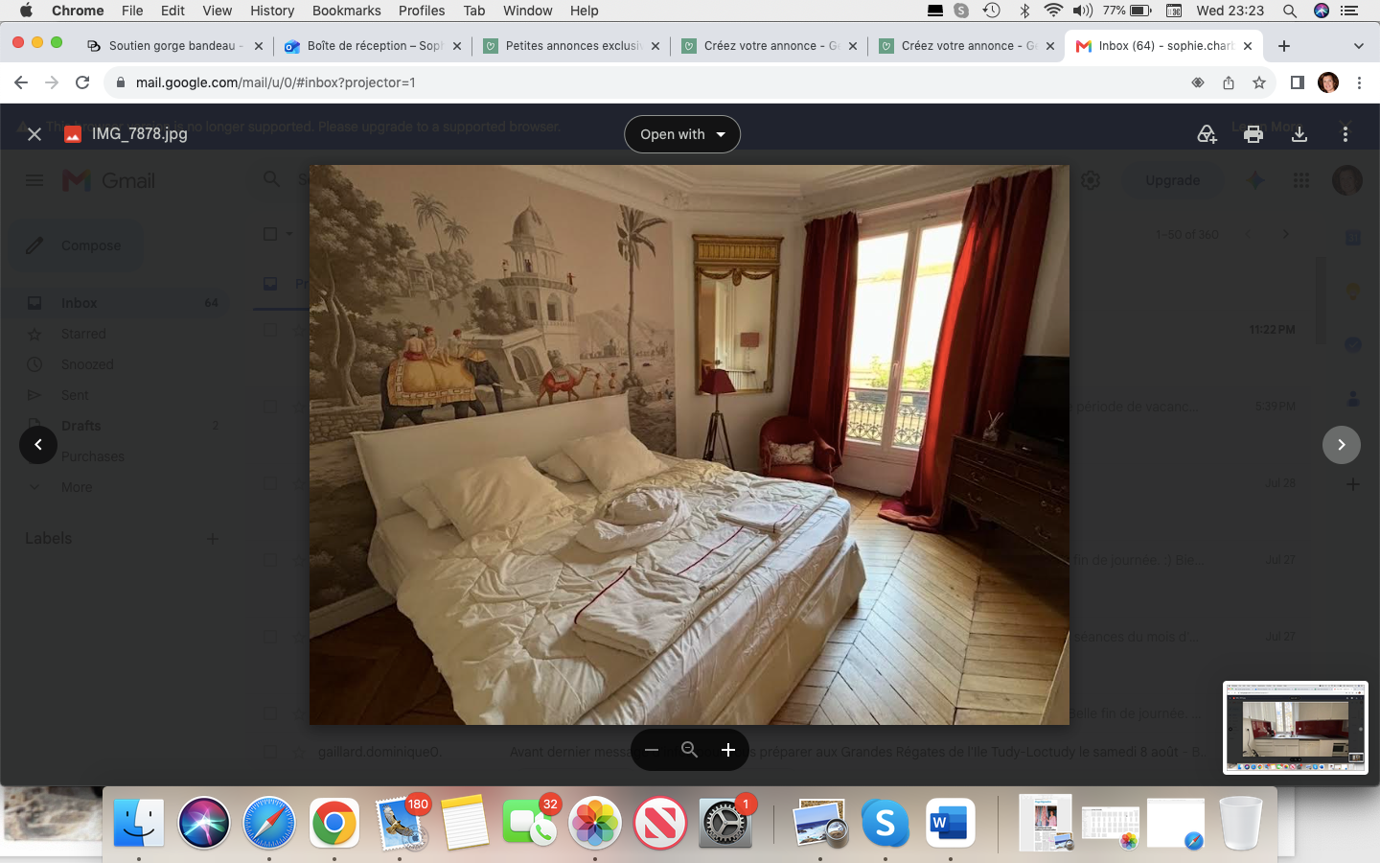Switch to the Soutien gorge bandeau tab
The image size is (1380, 863).
point(175,46)
